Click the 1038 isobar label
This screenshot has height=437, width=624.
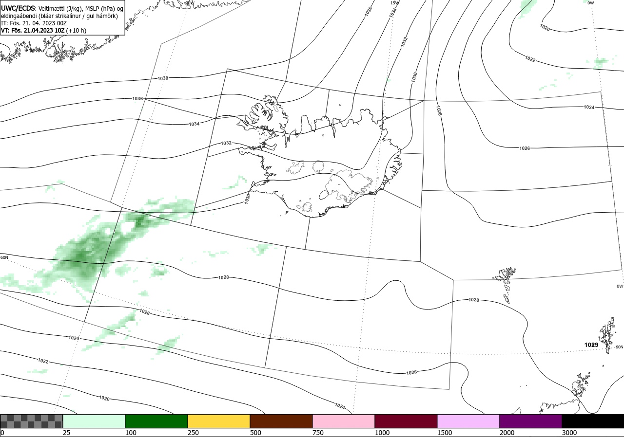pos(163,78)
